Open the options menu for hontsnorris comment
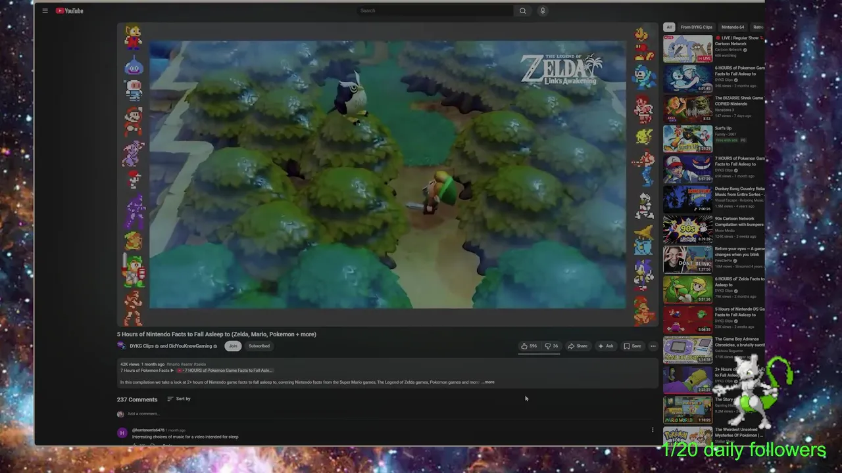This screenshot has height=473, width=842. click(x=653, y=430)
